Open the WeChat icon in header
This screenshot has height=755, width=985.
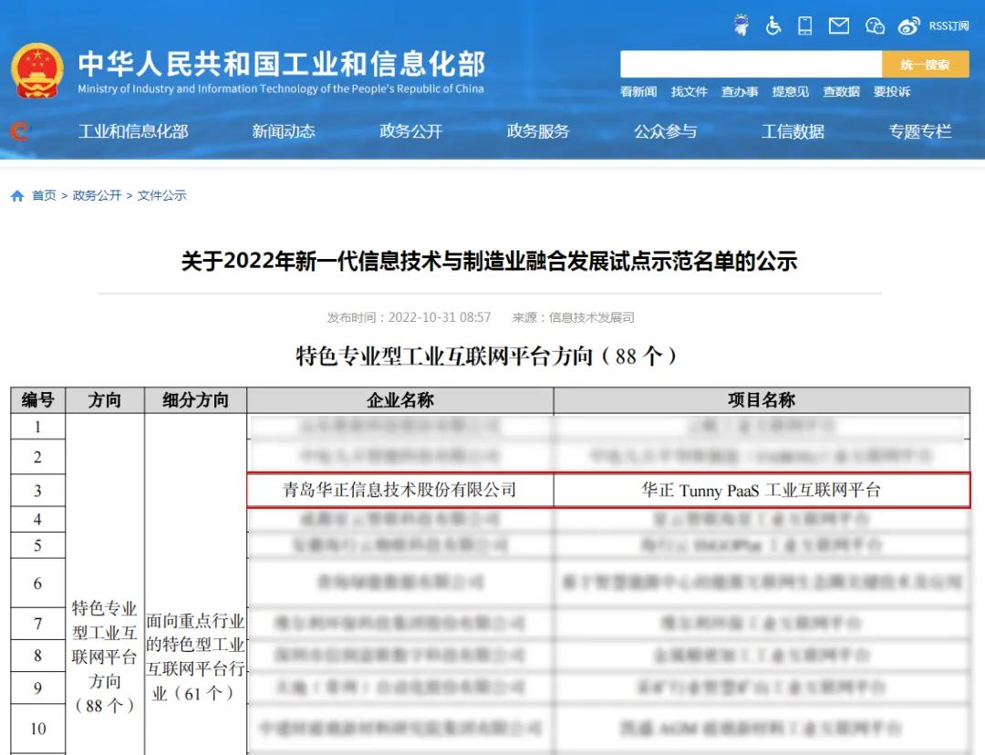(875, 26)
